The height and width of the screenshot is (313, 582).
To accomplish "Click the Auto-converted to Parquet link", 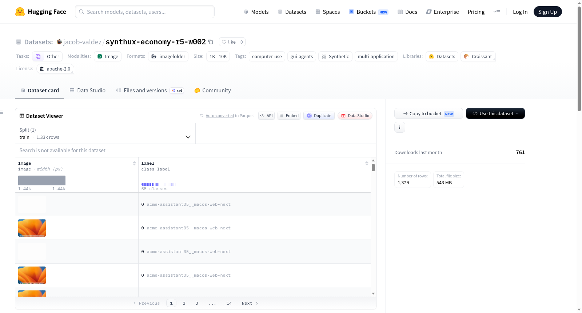I will [x=220, y=116].
